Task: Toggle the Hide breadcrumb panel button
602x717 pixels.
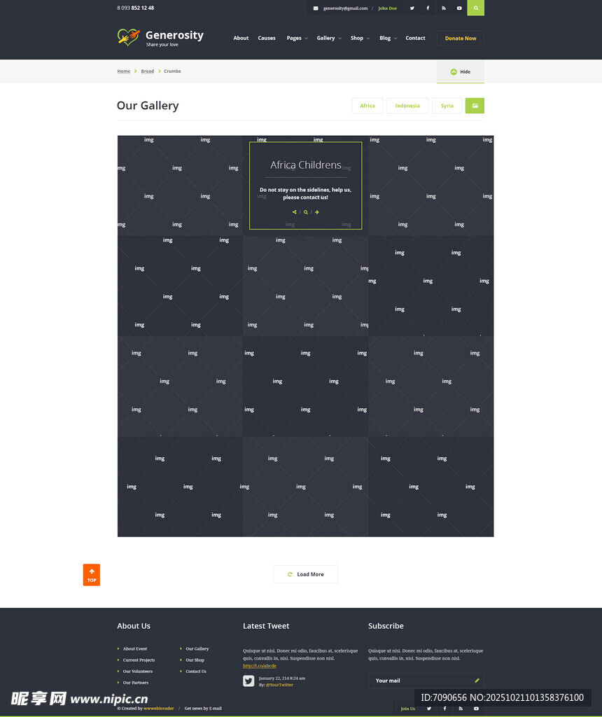Action: click(x=460, y=71)
